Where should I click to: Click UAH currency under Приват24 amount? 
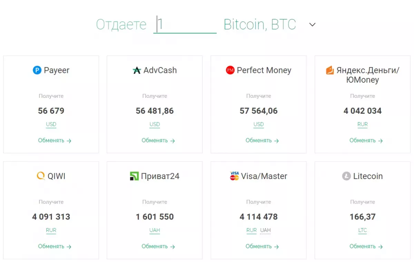coord(155,230)
